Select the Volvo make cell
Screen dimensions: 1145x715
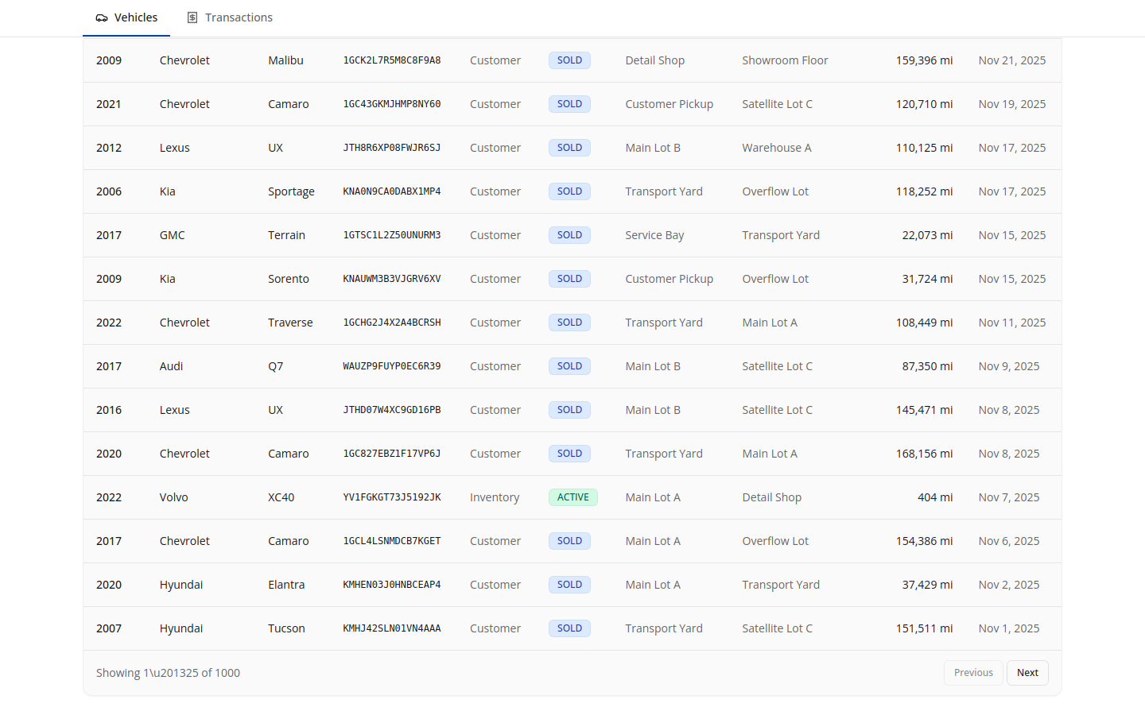(173, 497)
